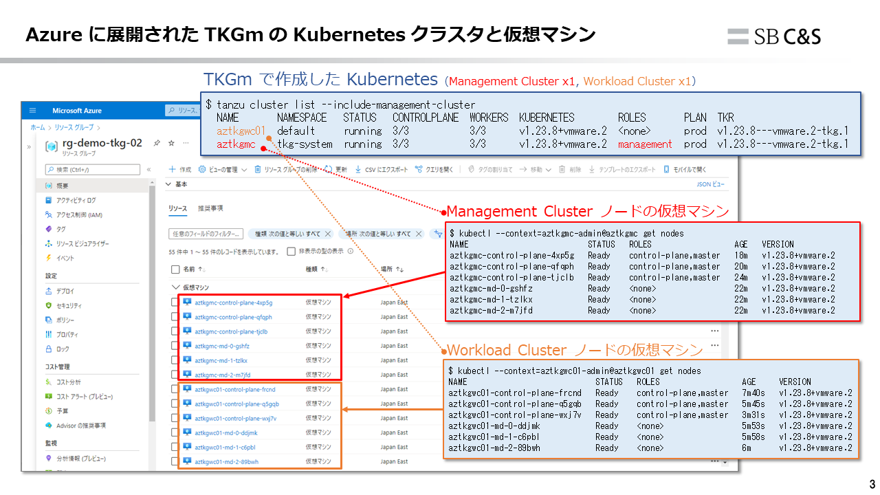
Task: Open the aztkgmc-control-plane-tjclb VM link
Action: (232, 331)
